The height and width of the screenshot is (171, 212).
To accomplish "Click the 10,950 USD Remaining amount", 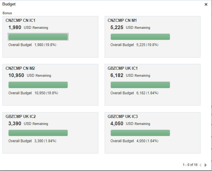I will (16, 75).
